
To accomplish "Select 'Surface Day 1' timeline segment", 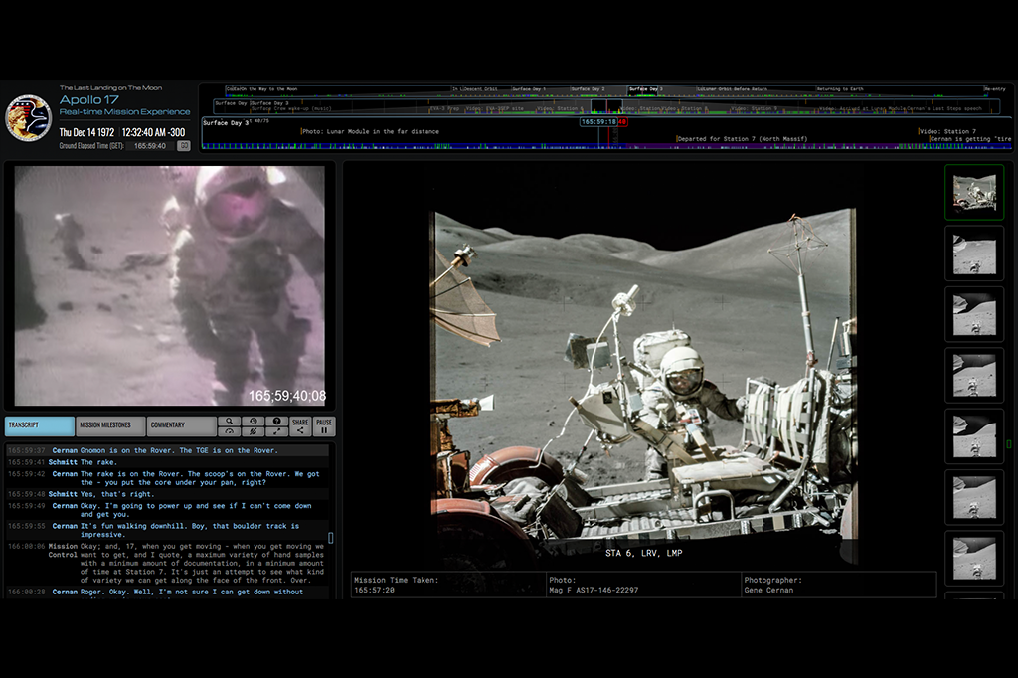I will 529,88.
